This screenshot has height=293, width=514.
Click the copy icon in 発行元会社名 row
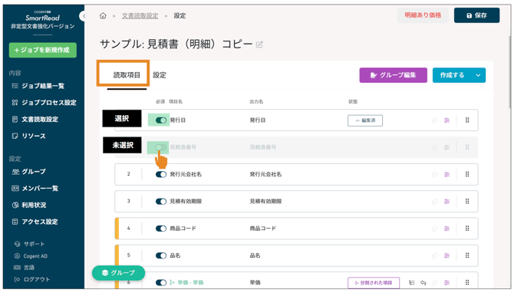(434, 174)
